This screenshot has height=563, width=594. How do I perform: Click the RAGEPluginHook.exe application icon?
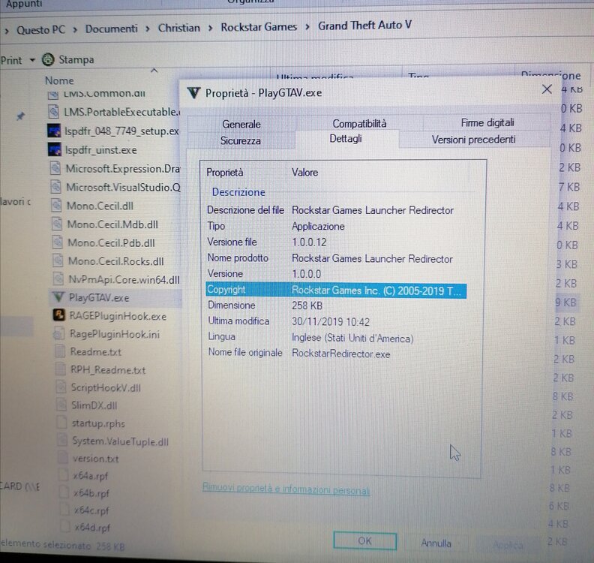[x=58, y=315]
